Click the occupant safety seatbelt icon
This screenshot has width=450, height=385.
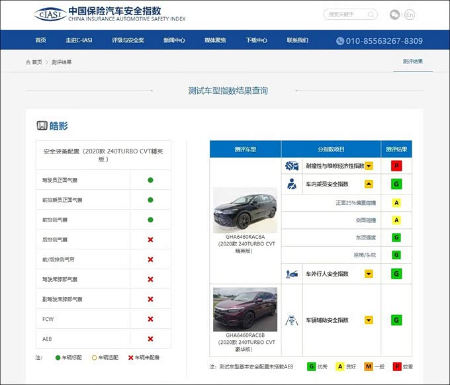291,184
